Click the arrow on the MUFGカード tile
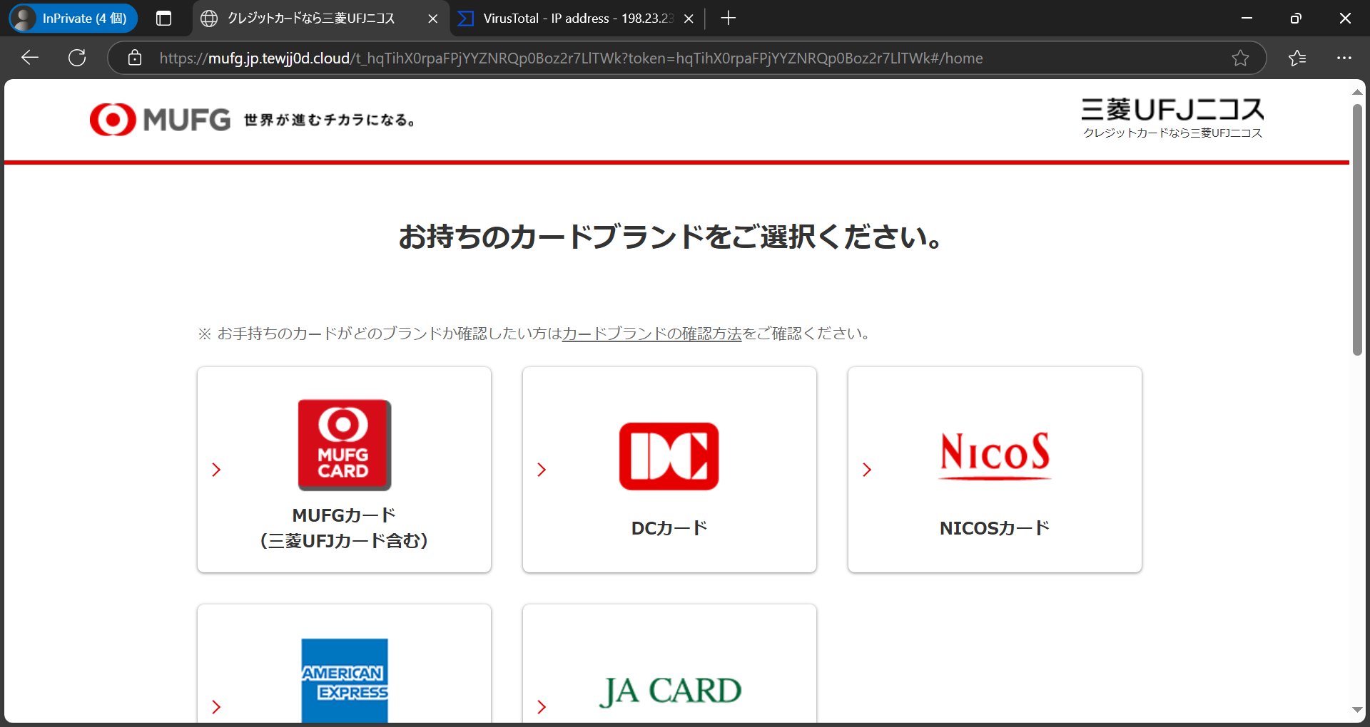Screen dimensions: 1370x727 [216, 470]
